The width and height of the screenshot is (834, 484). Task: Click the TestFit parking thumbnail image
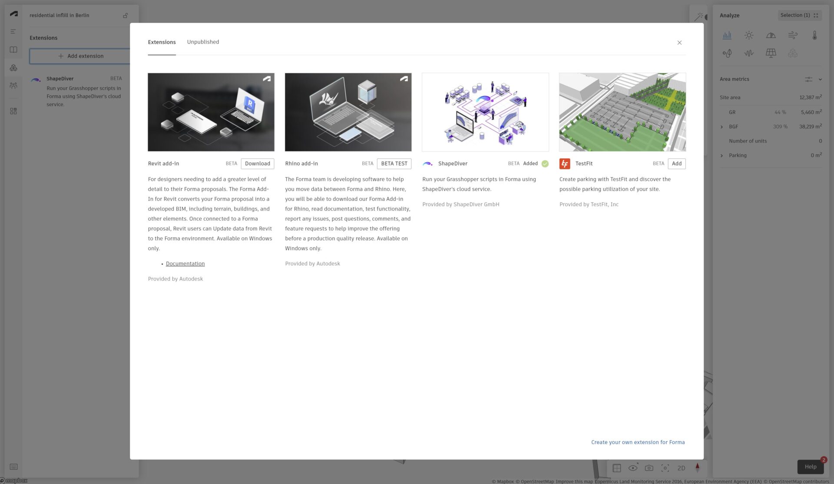coord(622,112)
